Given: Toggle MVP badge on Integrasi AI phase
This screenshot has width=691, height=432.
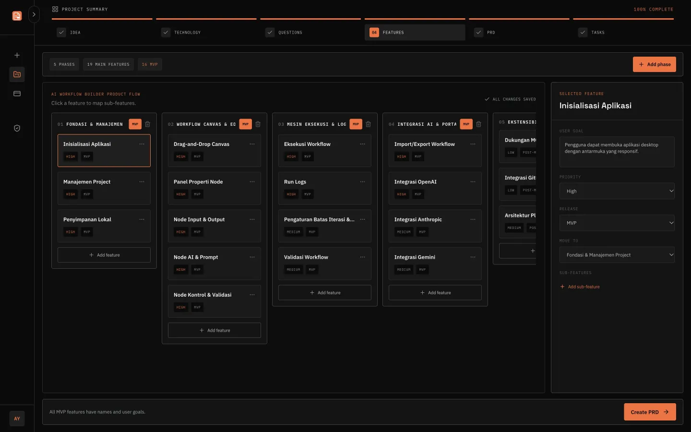Looking at the screenshot, I should coord(466,124).
